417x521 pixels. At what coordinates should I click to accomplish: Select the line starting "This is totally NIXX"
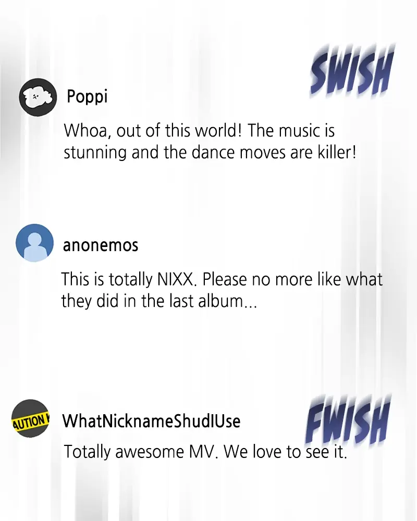click(x=222, y=279)
